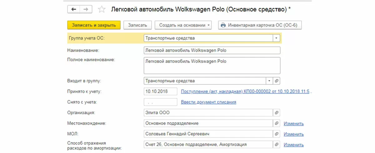The image size is (375, 153).
Task: Expand the Группа учета ОС dropdown
Action: 276,38
